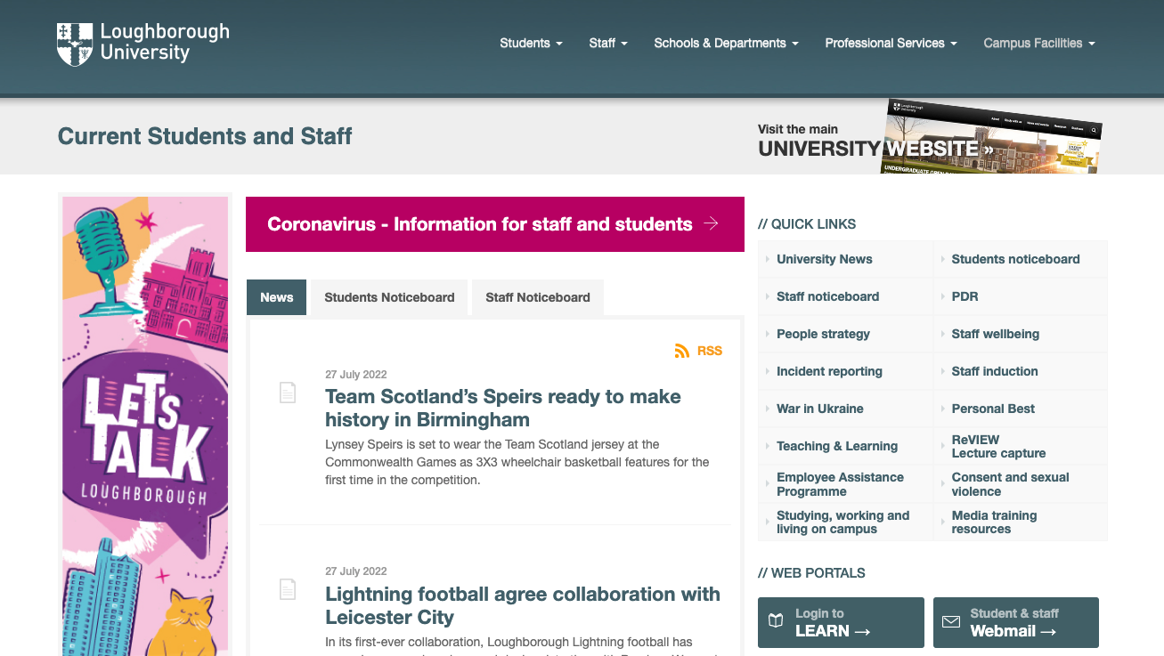Click the Let's Talk Loughborough poster
Screen dimensions: 1164x656
144,425
